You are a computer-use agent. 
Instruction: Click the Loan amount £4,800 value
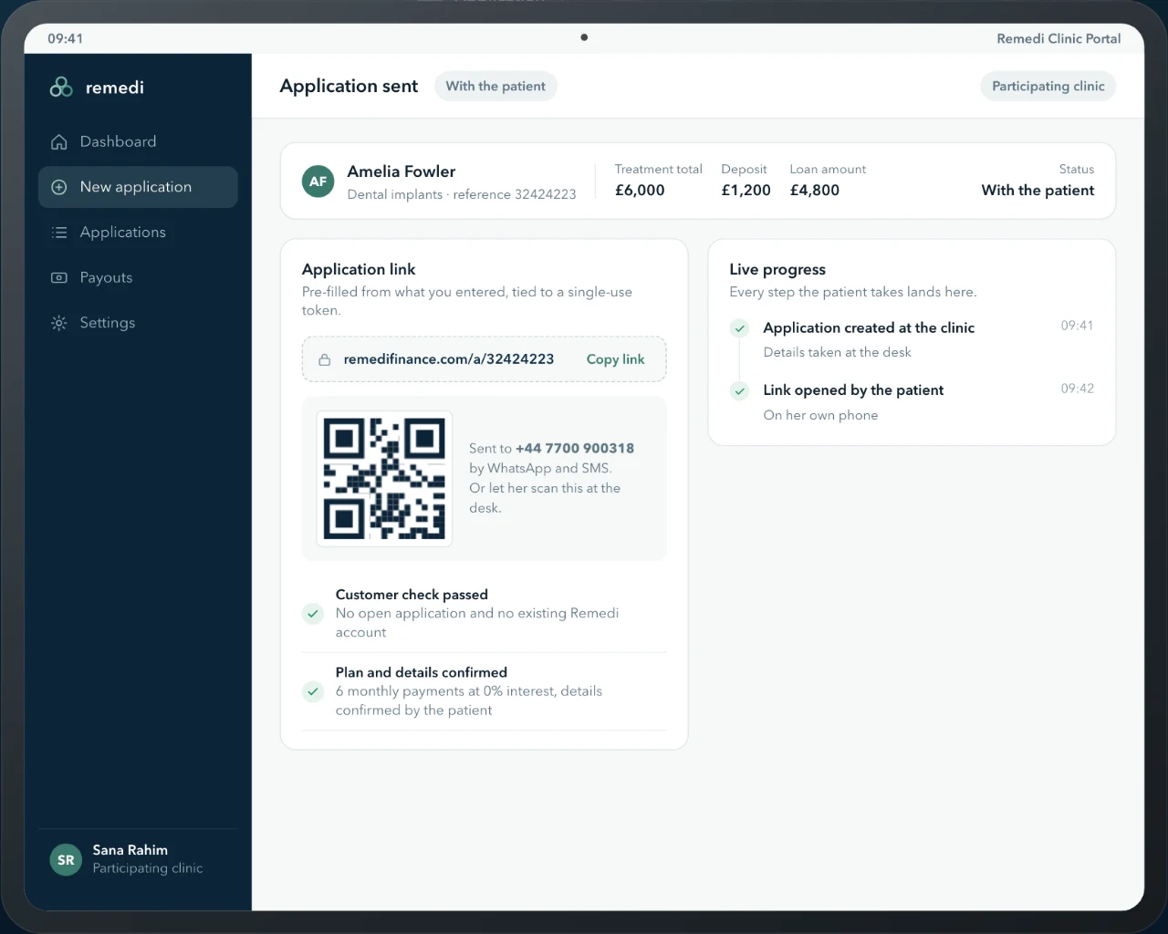pos(815,190)
